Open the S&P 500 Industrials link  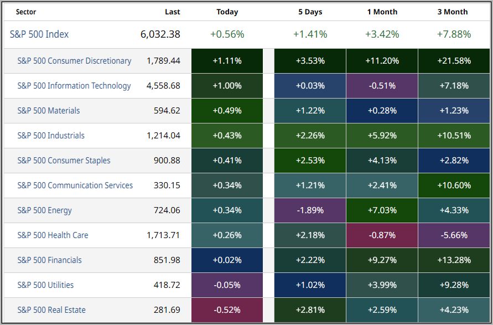(51, 136)
